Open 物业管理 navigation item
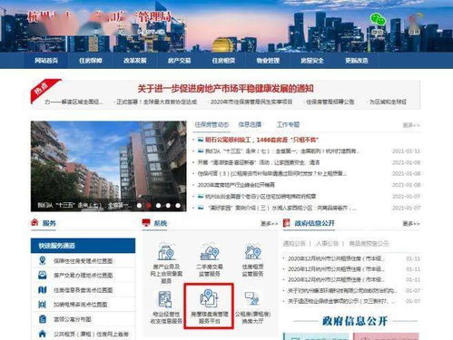Viewport: 453px width, 340px height. 268,61
